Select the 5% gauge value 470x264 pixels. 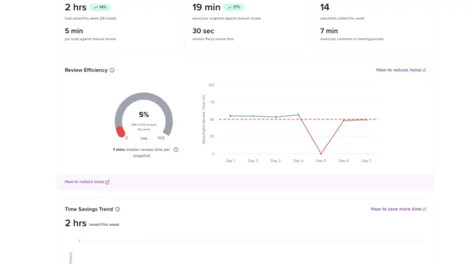[144, 114]
